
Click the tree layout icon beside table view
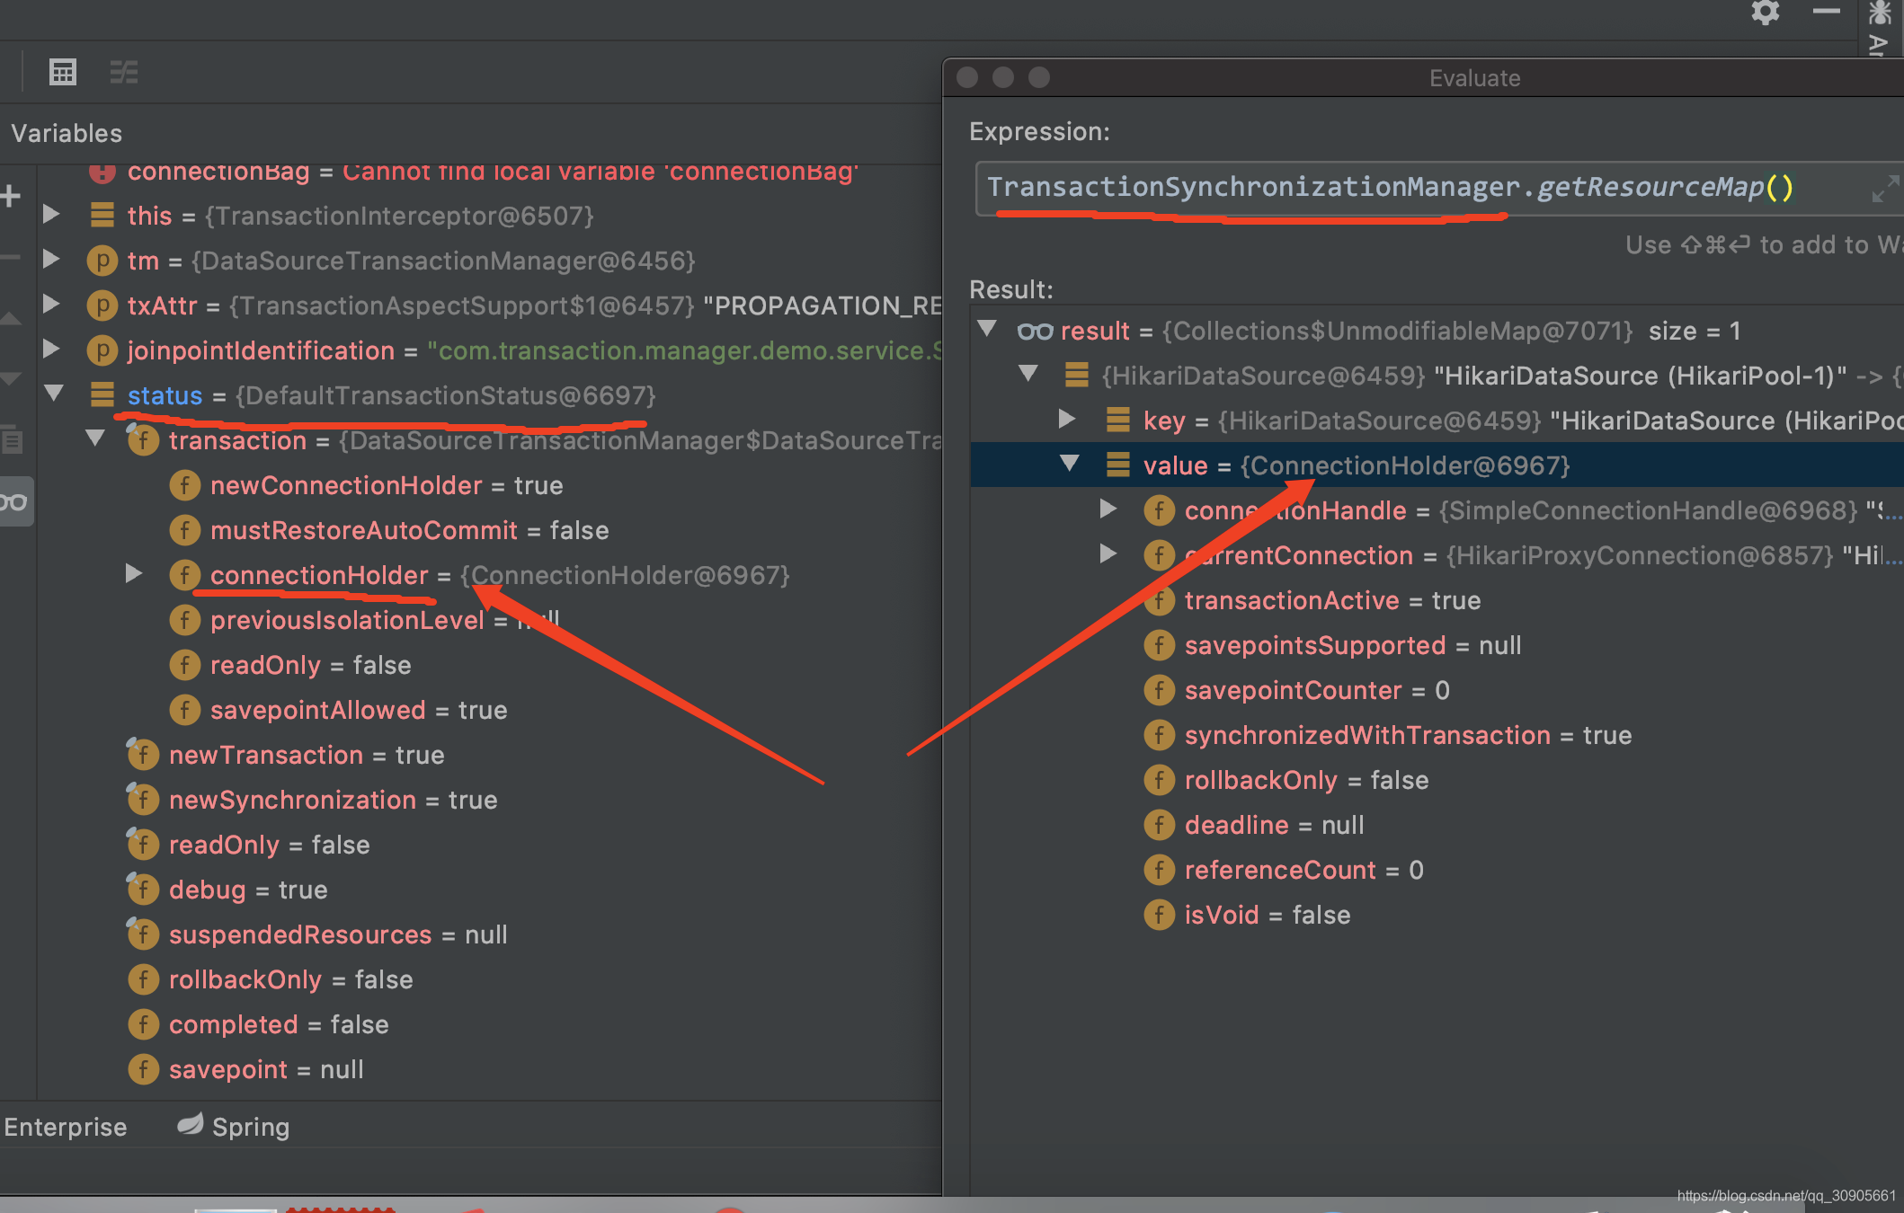124,72
